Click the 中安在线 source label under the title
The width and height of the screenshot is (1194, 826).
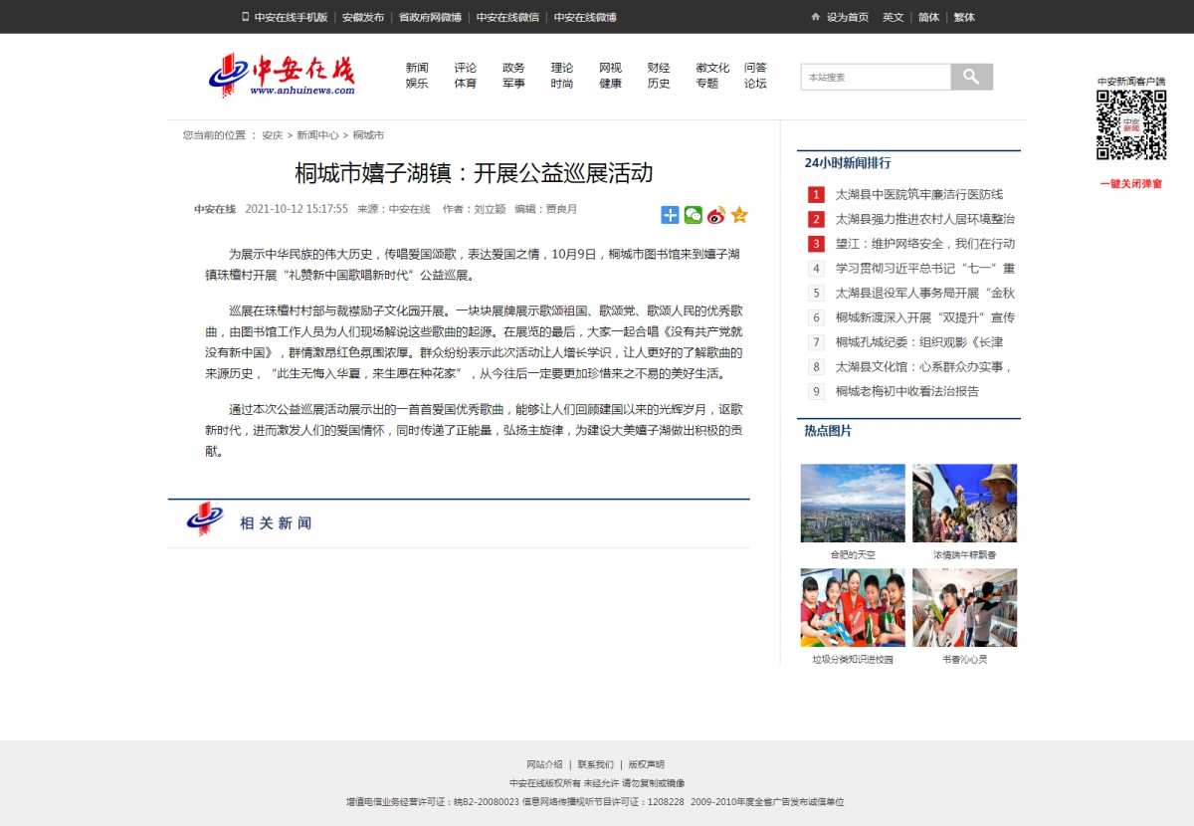(x=215, y=209)
